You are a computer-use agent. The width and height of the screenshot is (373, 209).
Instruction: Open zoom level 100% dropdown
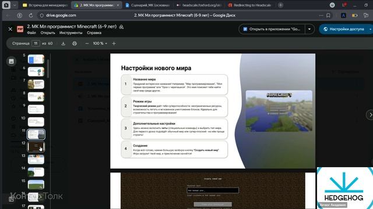click(100, 44)
